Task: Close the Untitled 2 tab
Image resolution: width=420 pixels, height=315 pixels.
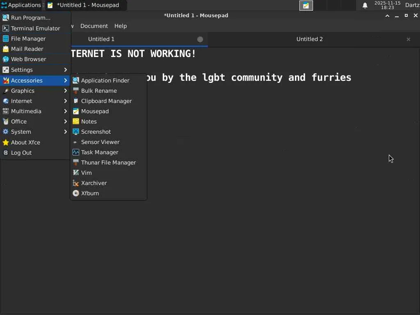Action: (x=408, y=39)
